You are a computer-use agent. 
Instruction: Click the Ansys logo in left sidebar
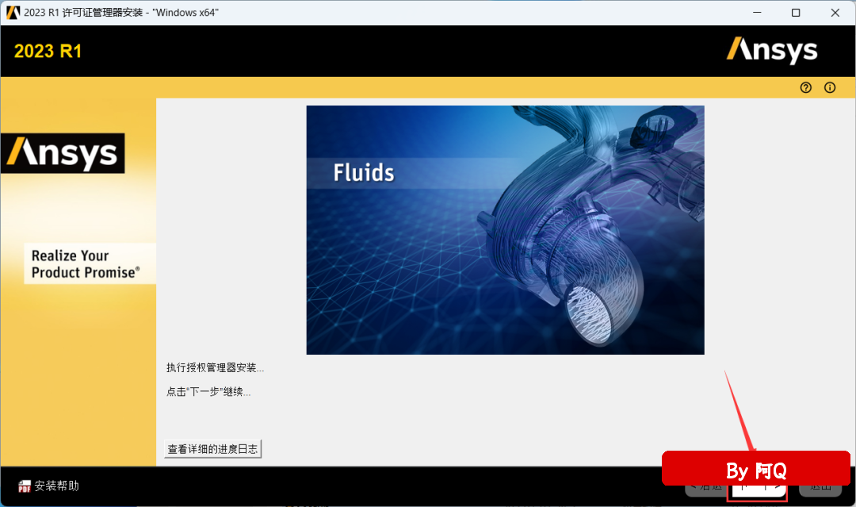point(63,153)
